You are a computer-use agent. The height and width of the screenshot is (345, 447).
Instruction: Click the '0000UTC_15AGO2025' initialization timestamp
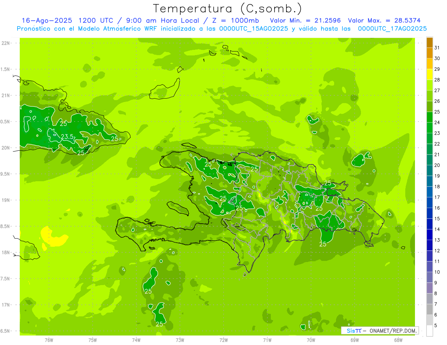(253, 29)
